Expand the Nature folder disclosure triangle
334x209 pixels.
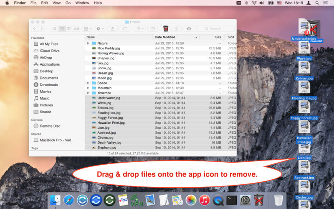point(88,43)
